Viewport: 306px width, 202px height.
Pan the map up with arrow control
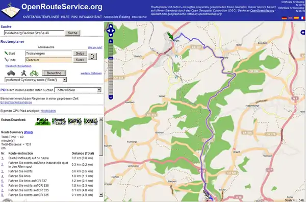click(x=111, y=26)
